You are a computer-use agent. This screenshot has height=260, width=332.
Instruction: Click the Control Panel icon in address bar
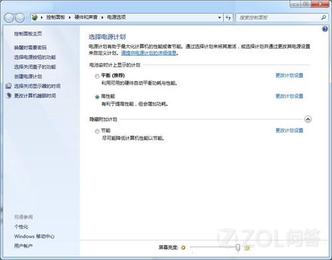click(35, 17)
